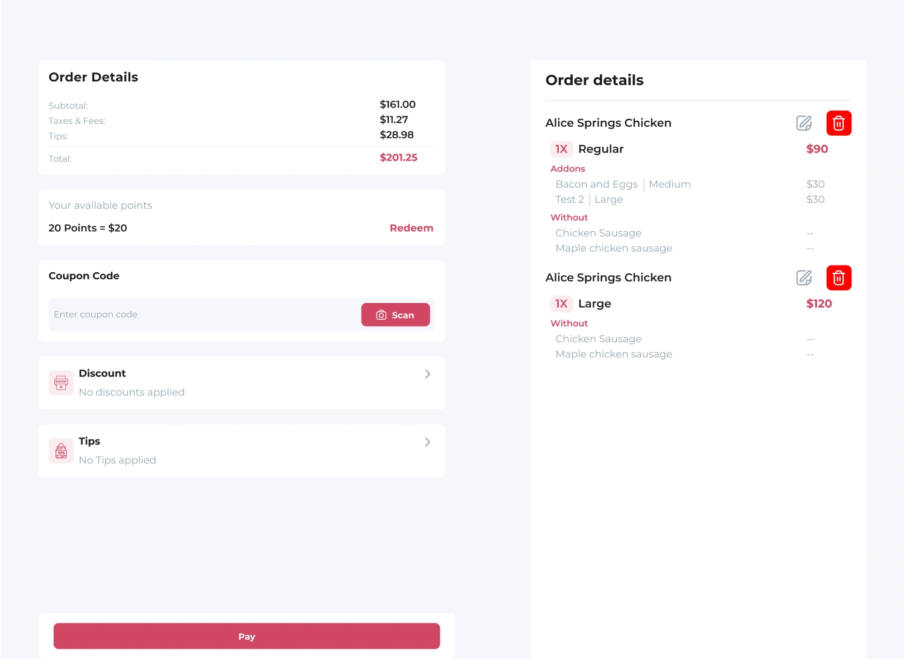Expand the Tips section chevron

tap(427, 442)
